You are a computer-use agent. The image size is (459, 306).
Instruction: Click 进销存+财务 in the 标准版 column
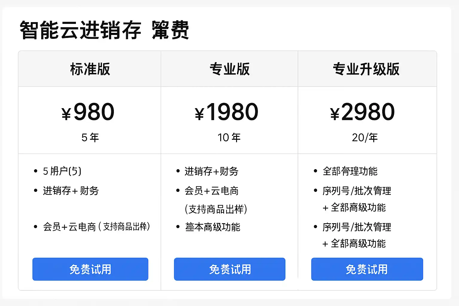[71, 191]
